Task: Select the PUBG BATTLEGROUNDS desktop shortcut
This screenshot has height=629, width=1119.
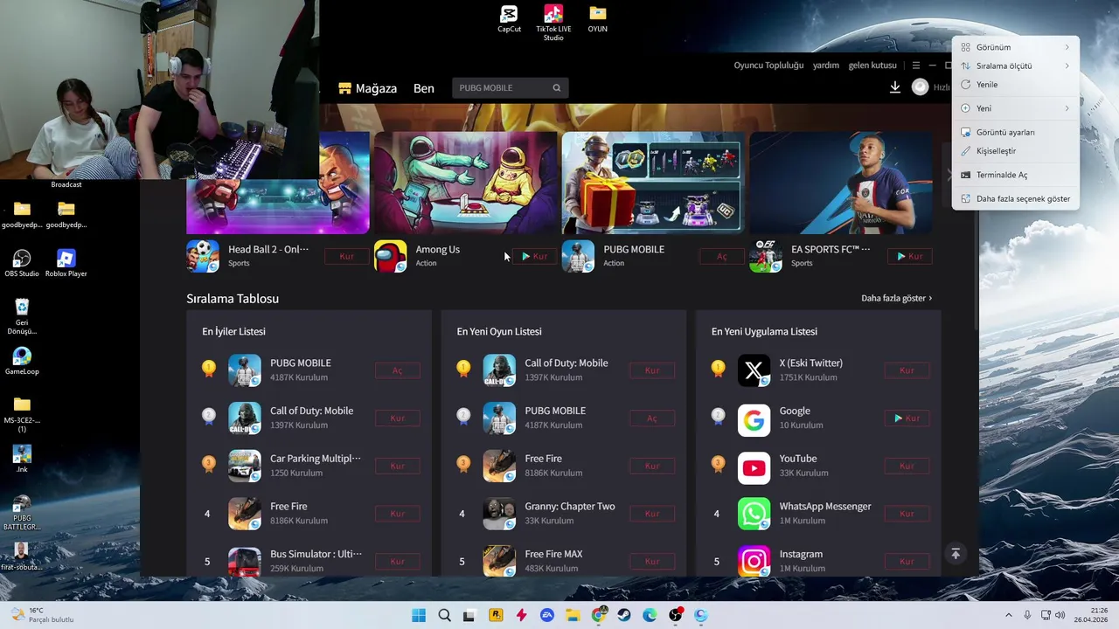Action: click(22, 513)
